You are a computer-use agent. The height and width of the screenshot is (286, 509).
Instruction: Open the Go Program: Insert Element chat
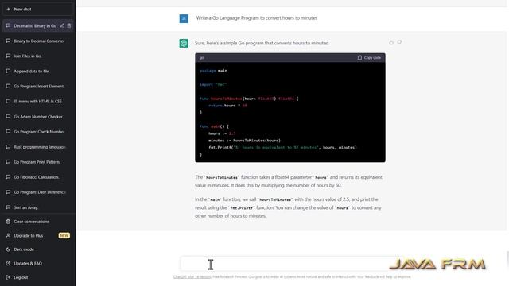coord(37,87)
